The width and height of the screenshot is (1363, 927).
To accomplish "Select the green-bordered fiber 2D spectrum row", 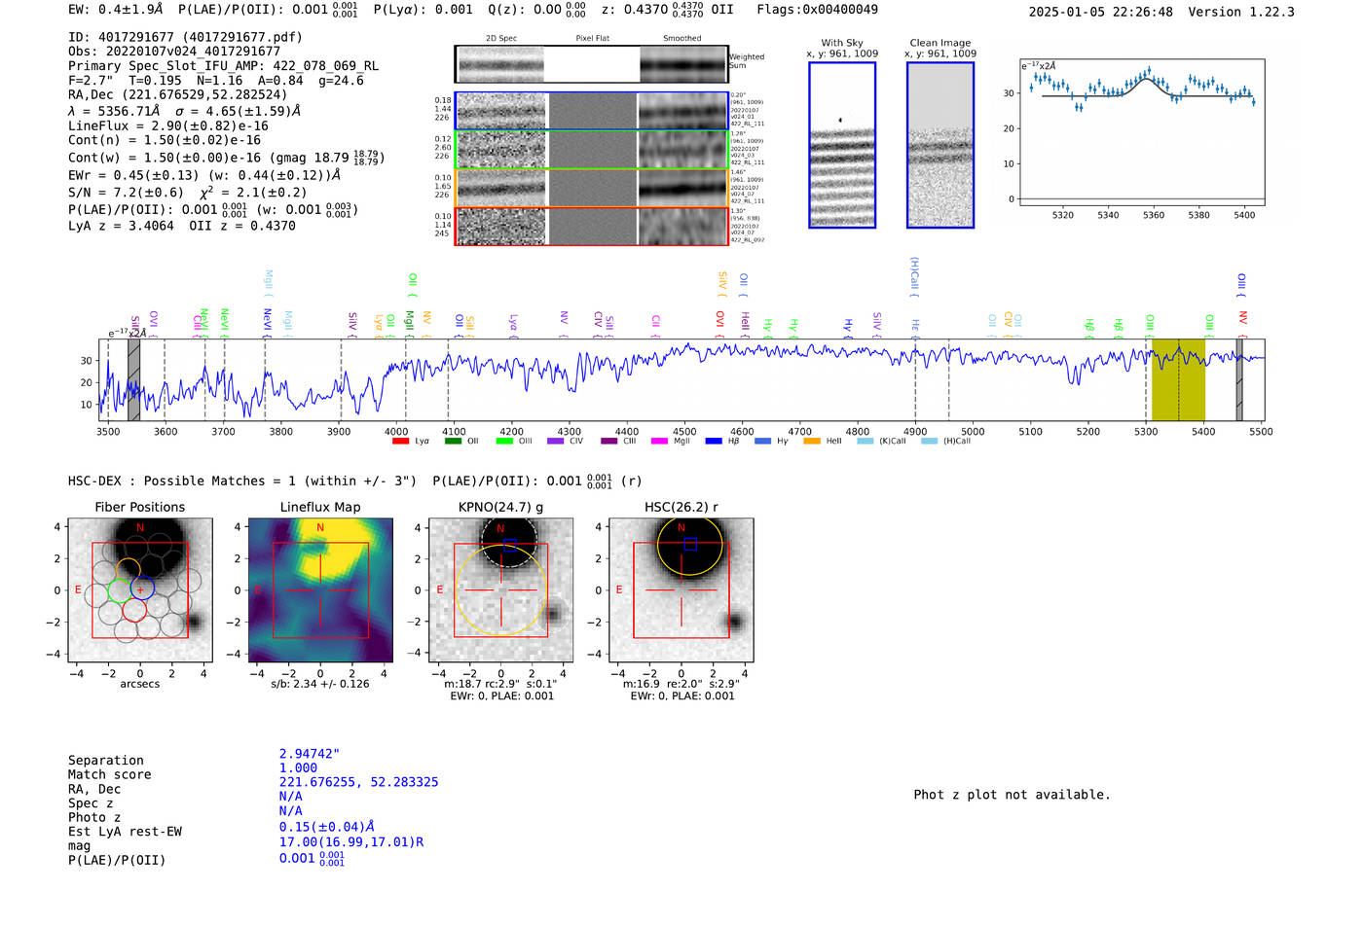I will pyautogui.click(x=591, y=150).
